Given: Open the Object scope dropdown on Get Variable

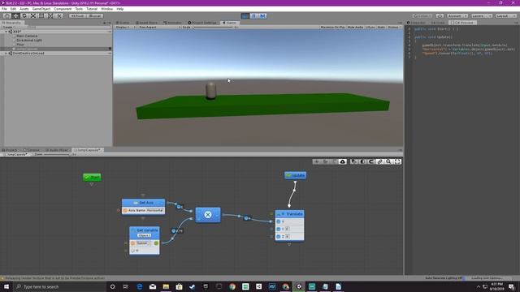Looking at the screenshot, I should [x=145, y=235].
